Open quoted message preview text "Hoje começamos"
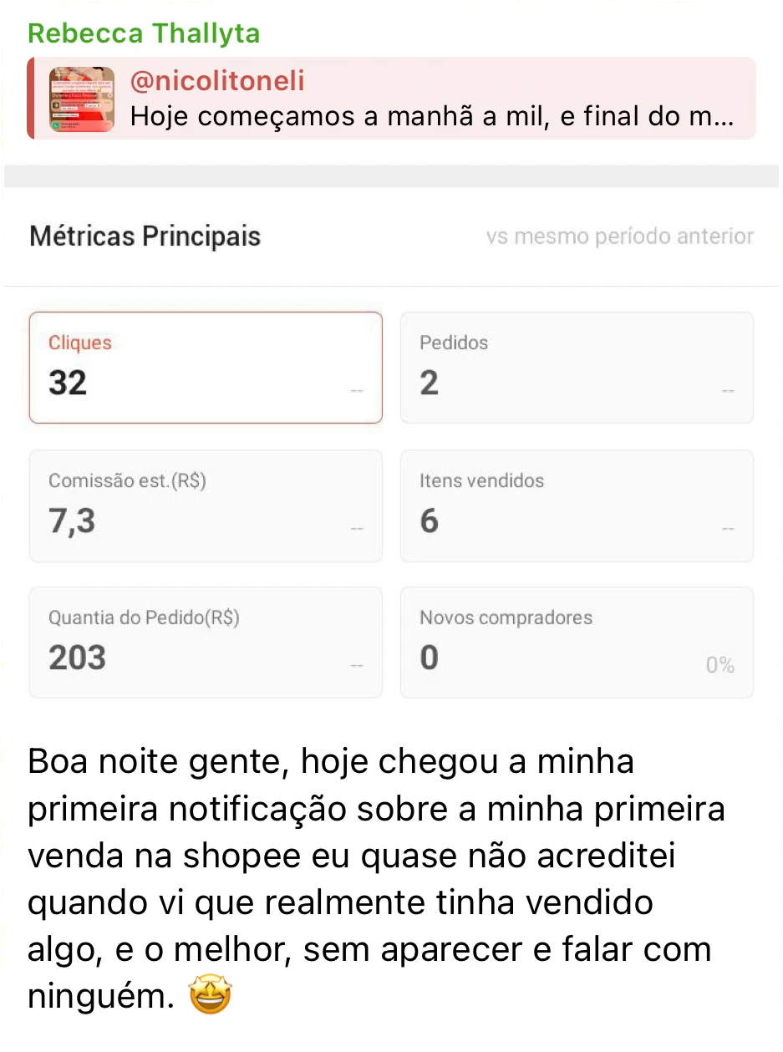Image resolution: width=783 pixels, height=1052 pixels. click(x=431, y=116)
